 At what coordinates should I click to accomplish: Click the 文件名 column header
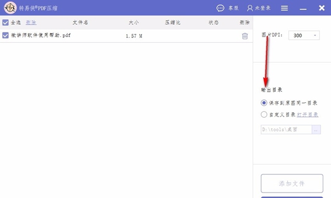tap(80, 23)
